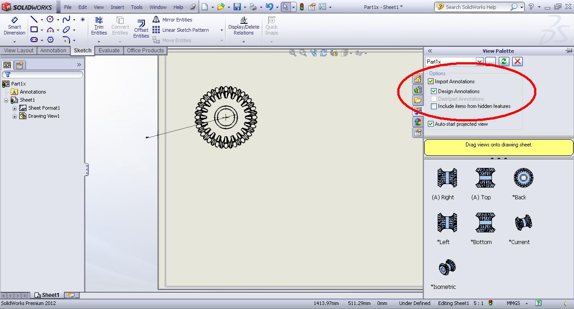Click the Offset Entities tool
574x309 pixels.
[x=141, y=29]
